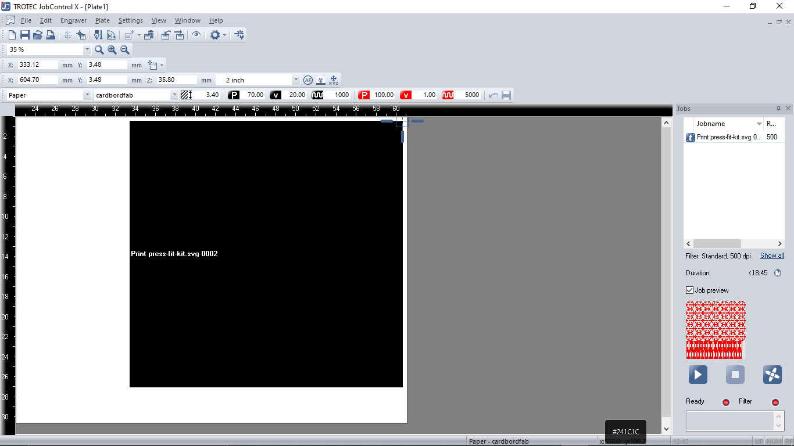Toggle the eye WYSIWYG preview icon
This screenshot has height=446, width=794.
click(x=196, y=35)
